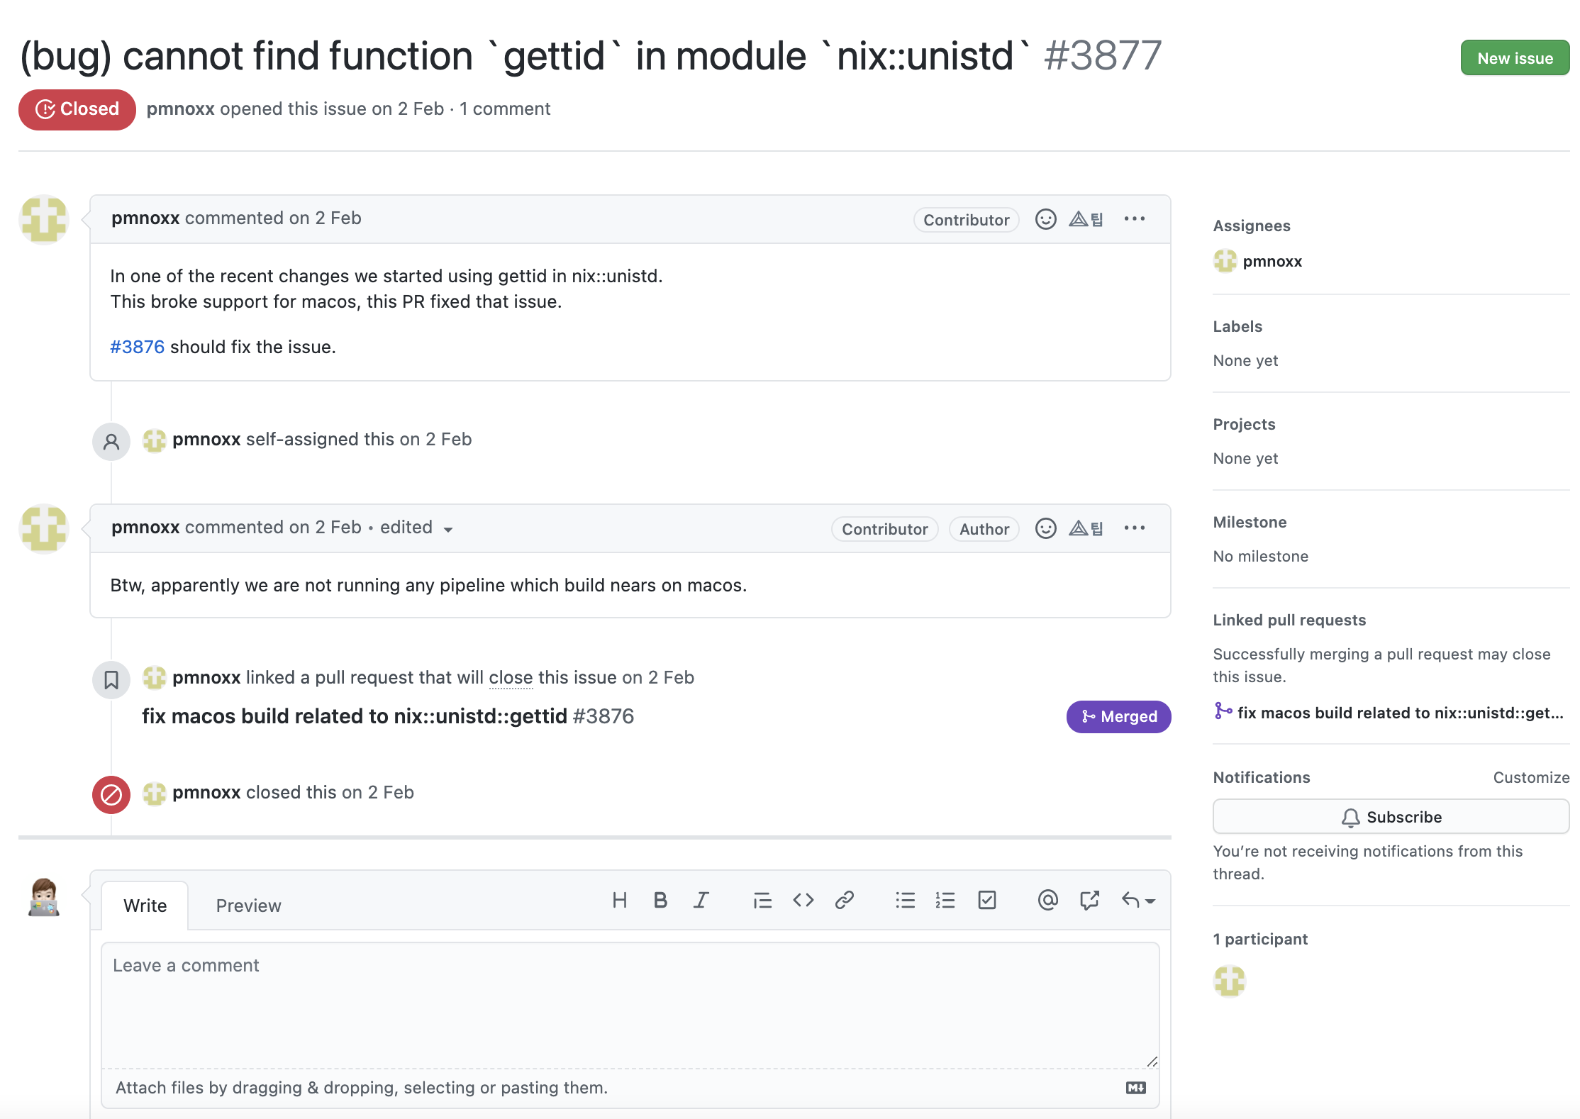
Task: Insert a numbered list
Action: tap(945, 901)
